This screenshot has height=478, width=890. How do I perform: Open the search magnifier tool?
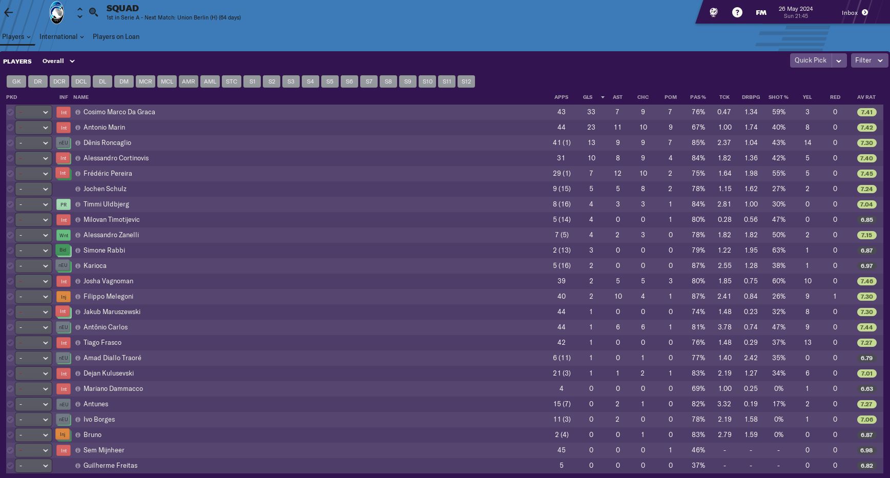pos(93,12)
